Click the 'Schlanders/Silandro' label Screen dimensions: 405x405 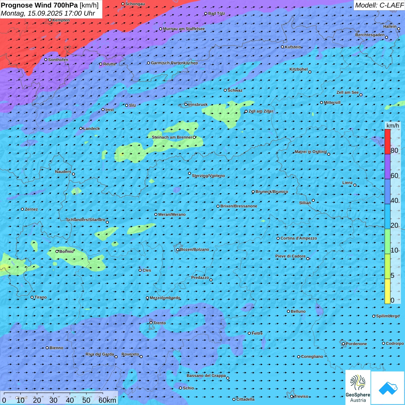[x=86, y=220]
